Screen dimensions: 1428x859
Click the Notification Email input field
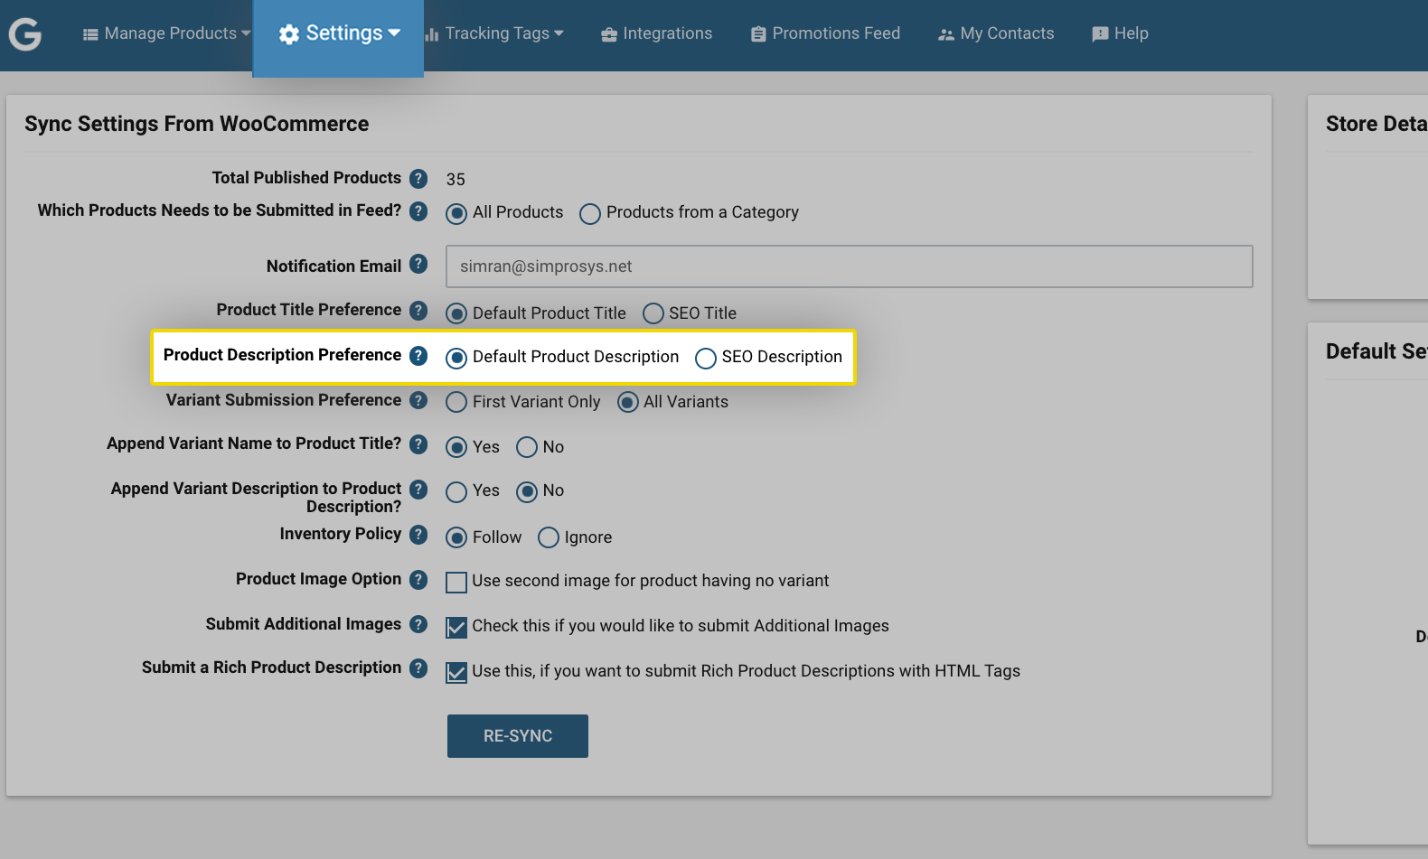tap(850, 266)
